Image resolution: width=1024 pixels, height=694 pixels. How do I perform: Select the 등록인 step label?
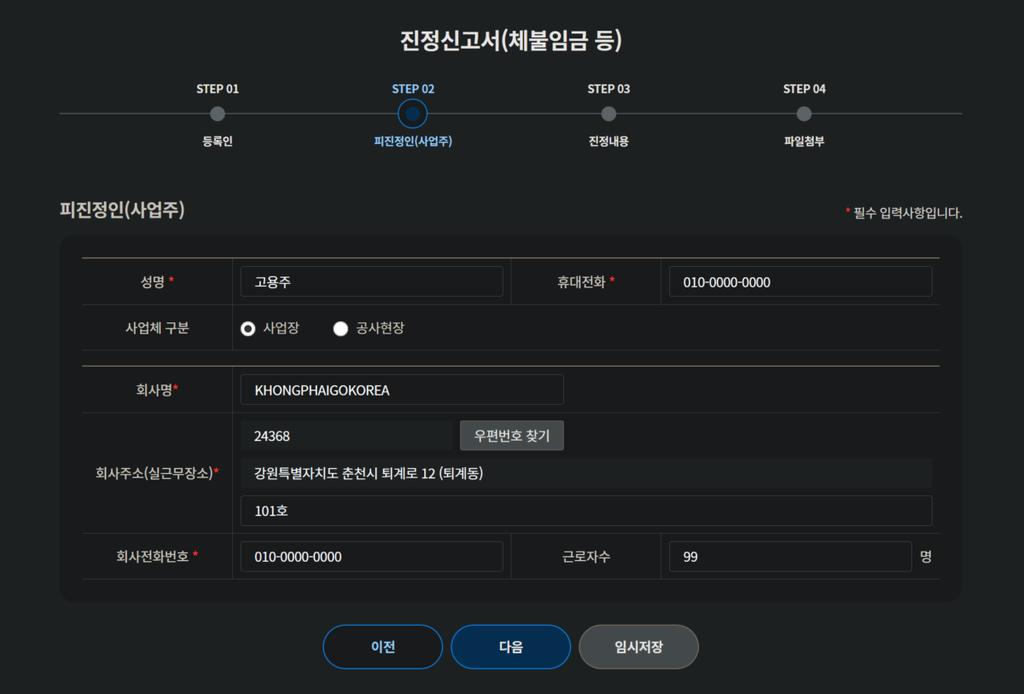coord(217,141)
